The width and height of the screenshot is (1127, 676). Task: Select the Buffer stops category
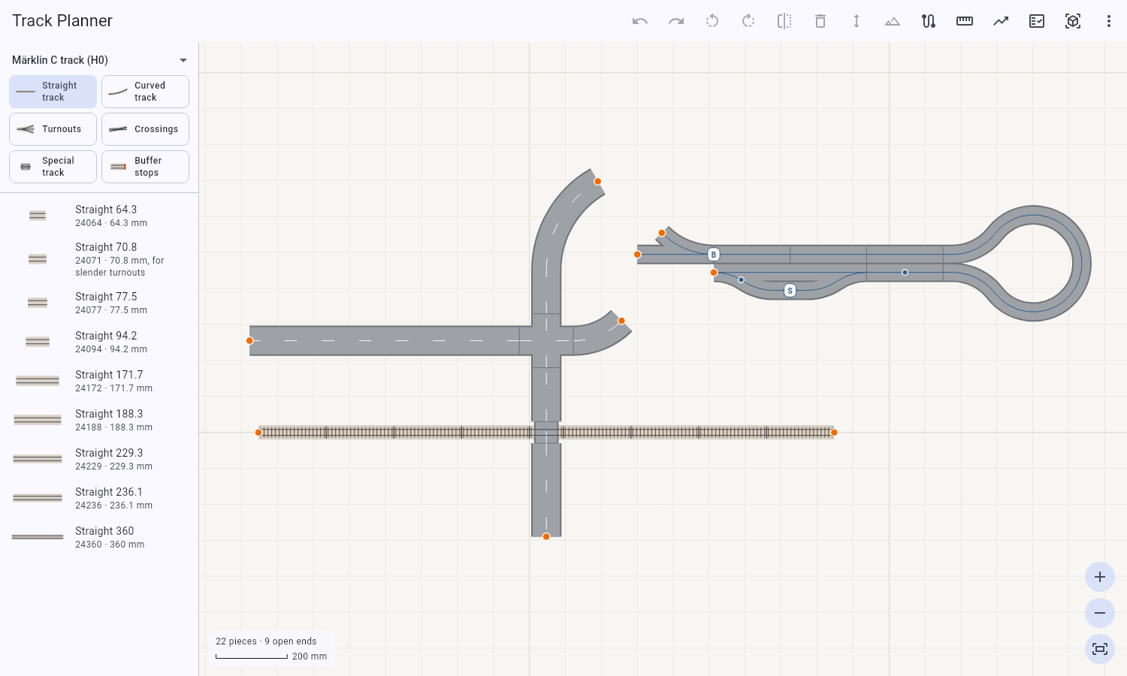[145, 167]
